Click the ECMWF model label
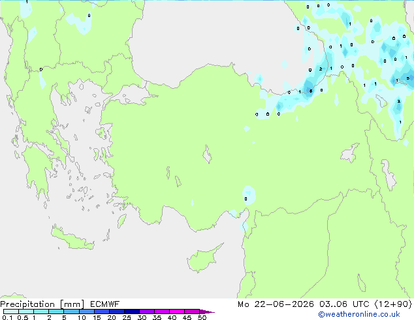414x320 pixels. (105, 304)
